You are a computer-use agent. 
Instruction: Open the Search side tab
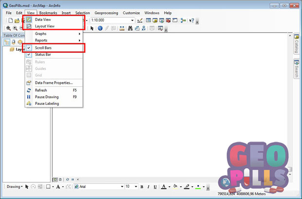297,69
